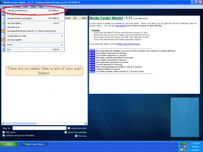The width and height of the screenshot is (203, 152).
Task: Click the scroll-left arrow of the media list
Action: click(x=3, y=123)
